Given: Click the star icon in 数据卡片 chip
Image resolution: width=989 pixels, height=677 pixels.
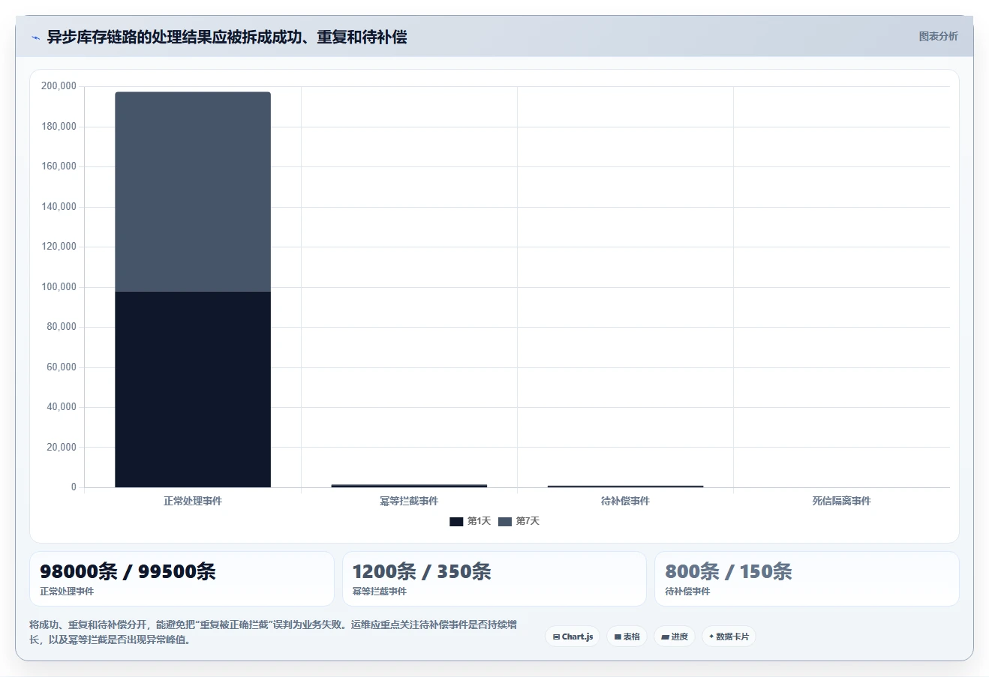Looking at the screenshot, I should [x=711, y=637].
